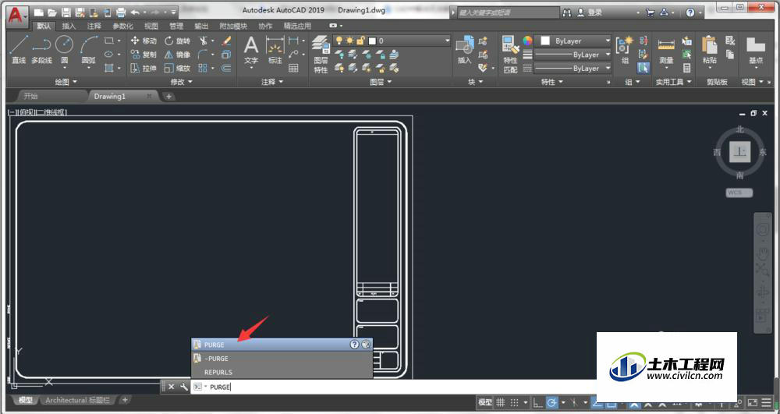Toggle drawing grid display in status bar

(x=501, y=402)
